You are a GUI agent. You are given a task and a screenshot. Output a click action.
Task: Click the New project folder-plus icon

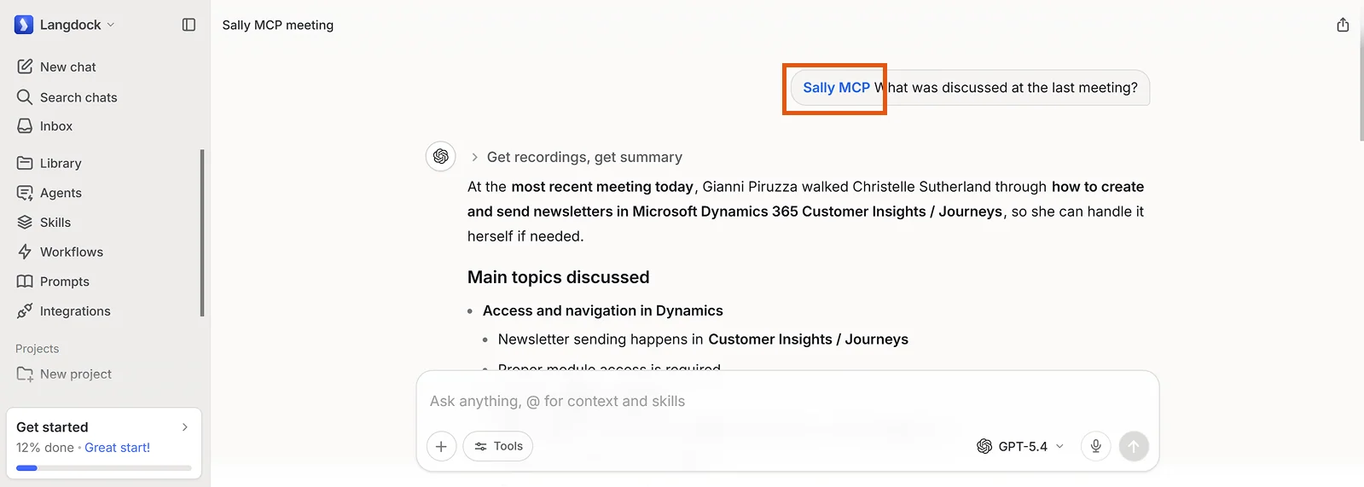[25, 374]
